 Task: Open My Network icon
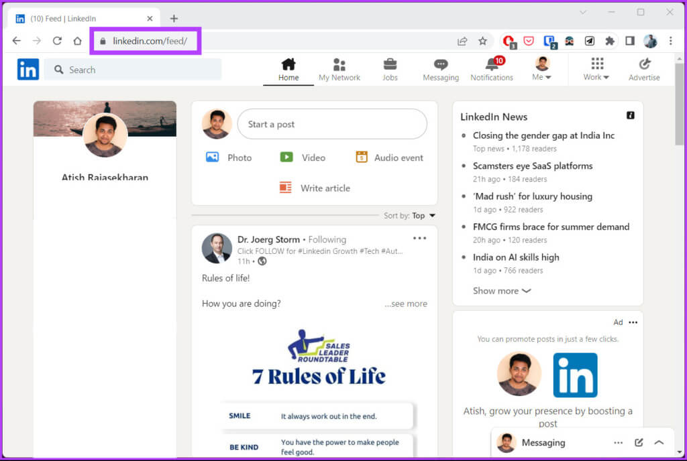(x=339, y=64)
